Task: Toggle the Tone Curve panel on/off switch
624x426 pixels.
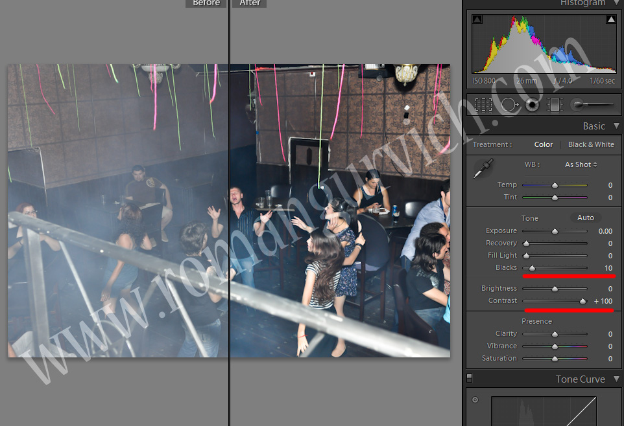Action: 470,378
